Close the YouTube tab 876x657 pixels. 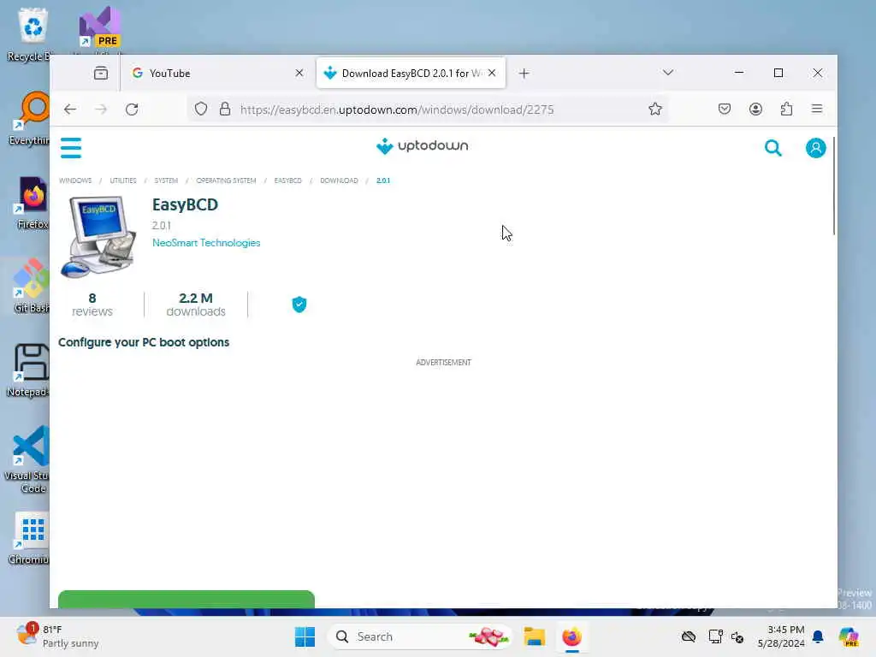pyautogui.click(x=299, y=74)
